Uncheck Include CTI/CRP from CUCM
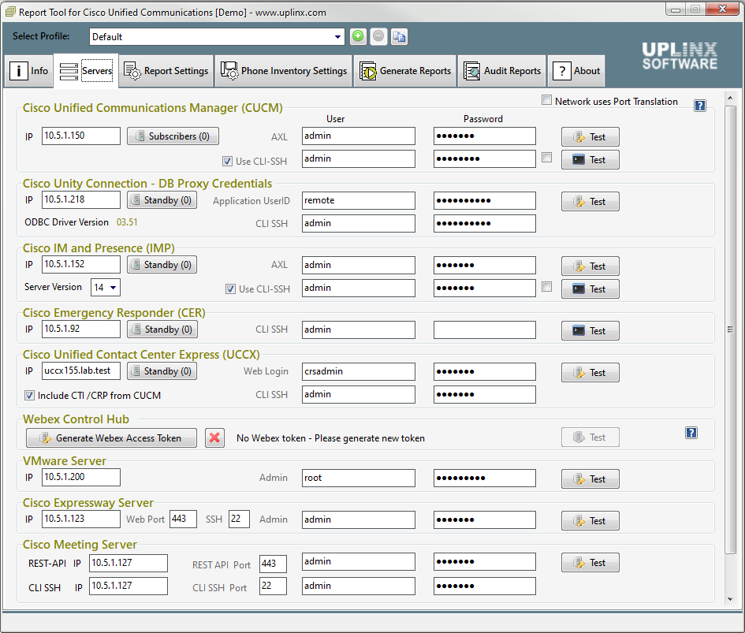 pyautogui.click(x=29, y=396)
